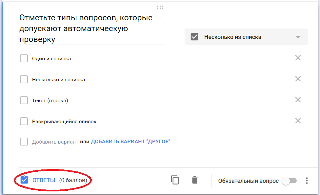The width and height of the screenshot is (320, 195).
Task: Check the "Раскрывающийся список" answer box
Action: [24, 121]
